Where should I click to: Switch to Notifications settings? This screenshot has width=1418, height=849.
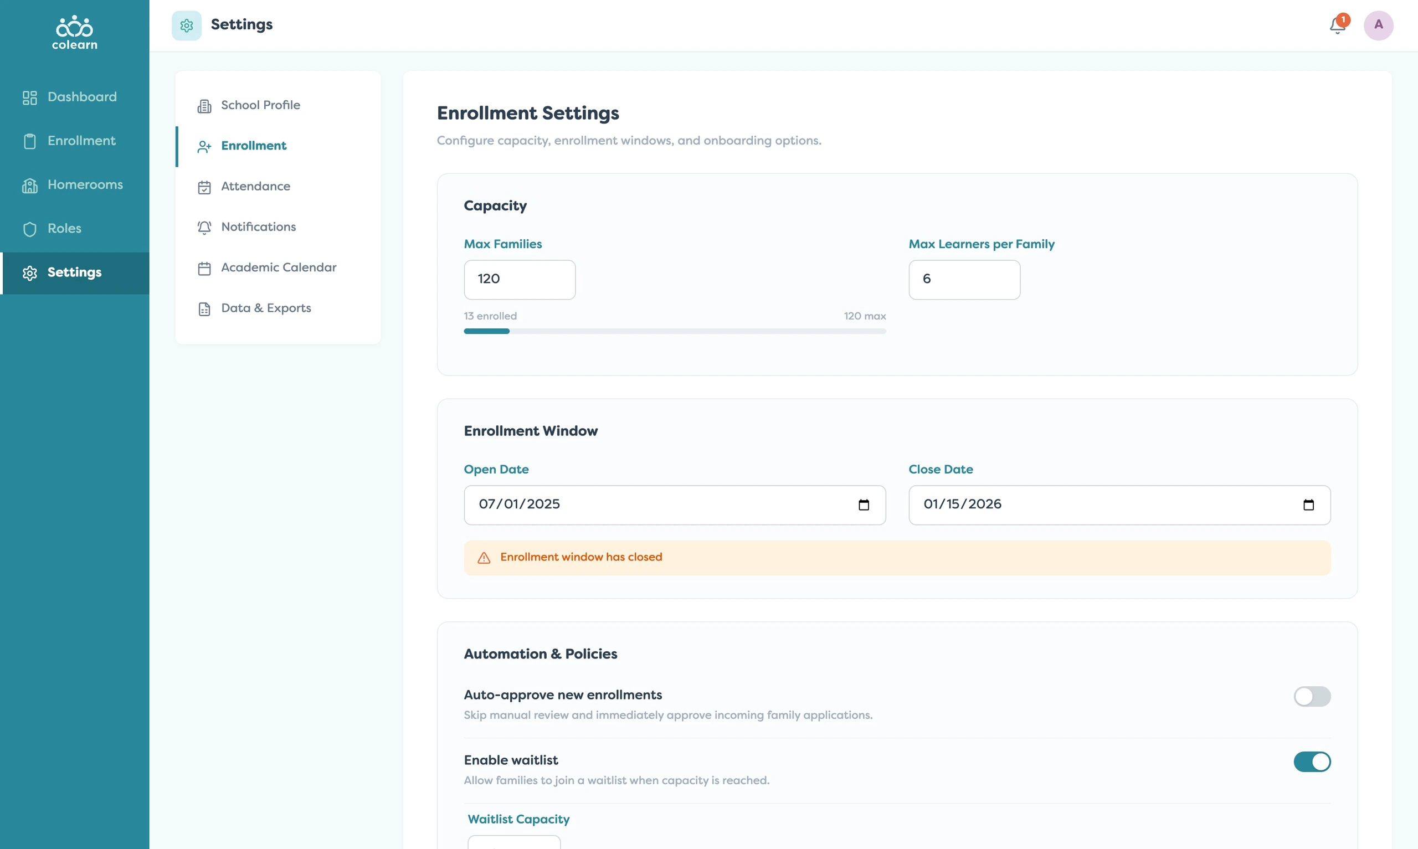pyautogui.click(x=278, y=227)
